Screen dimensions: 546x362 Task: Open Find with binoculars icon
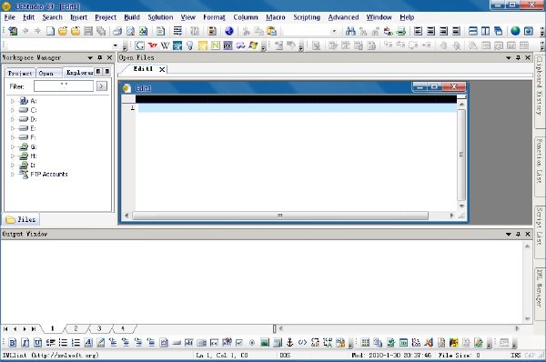[350, 31]
